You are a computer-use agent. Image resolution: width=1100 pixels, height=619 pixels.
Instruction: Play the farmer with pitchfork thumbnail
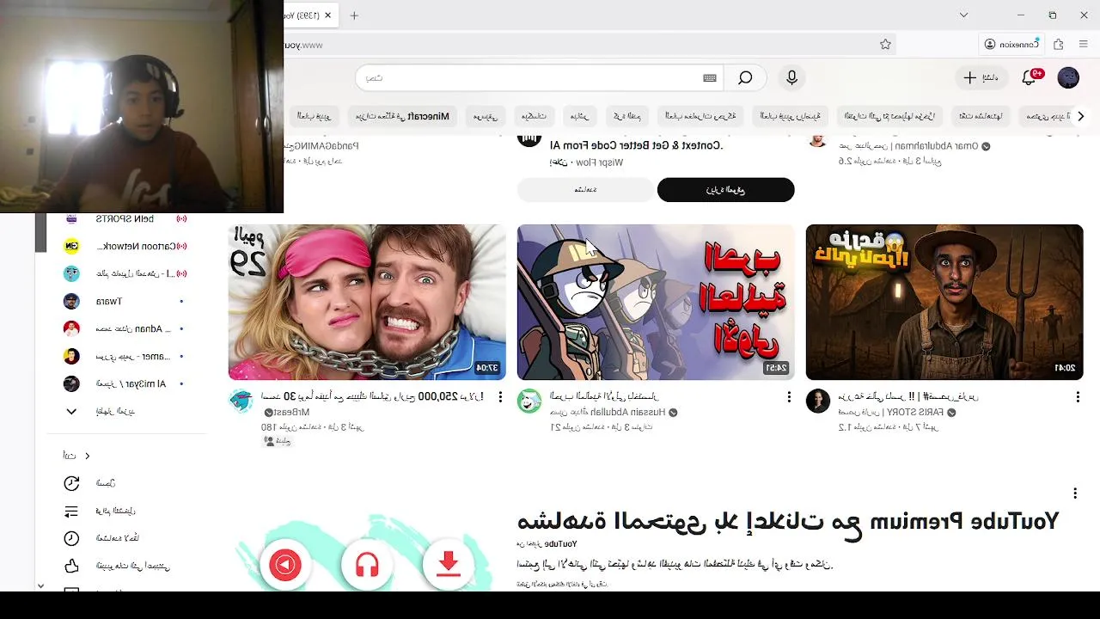point(944,302)
